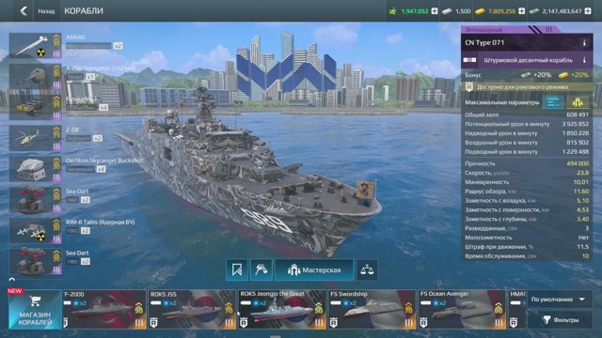Show info for Штурмовой десантный корабль class
Viewport: 602px width, 338px height.
(584, 60)
